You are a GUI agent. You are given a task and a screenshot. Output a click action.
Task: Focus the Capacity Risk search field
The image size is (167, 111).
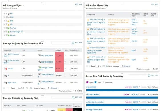pos(61,97)
